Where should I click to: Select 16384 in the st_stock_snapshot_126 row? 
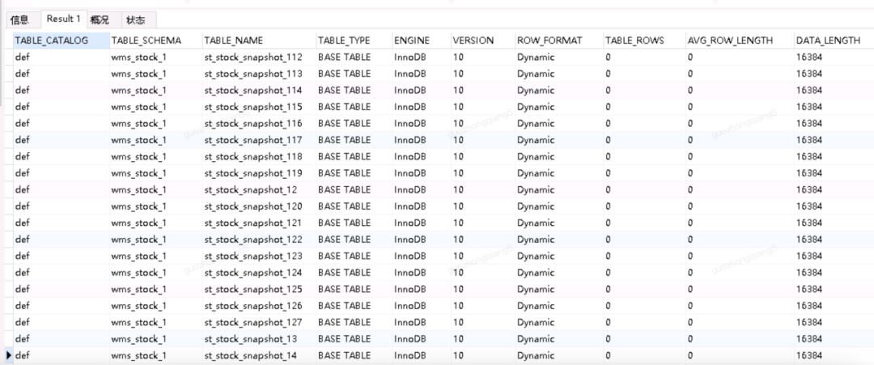tap(834, 306)
